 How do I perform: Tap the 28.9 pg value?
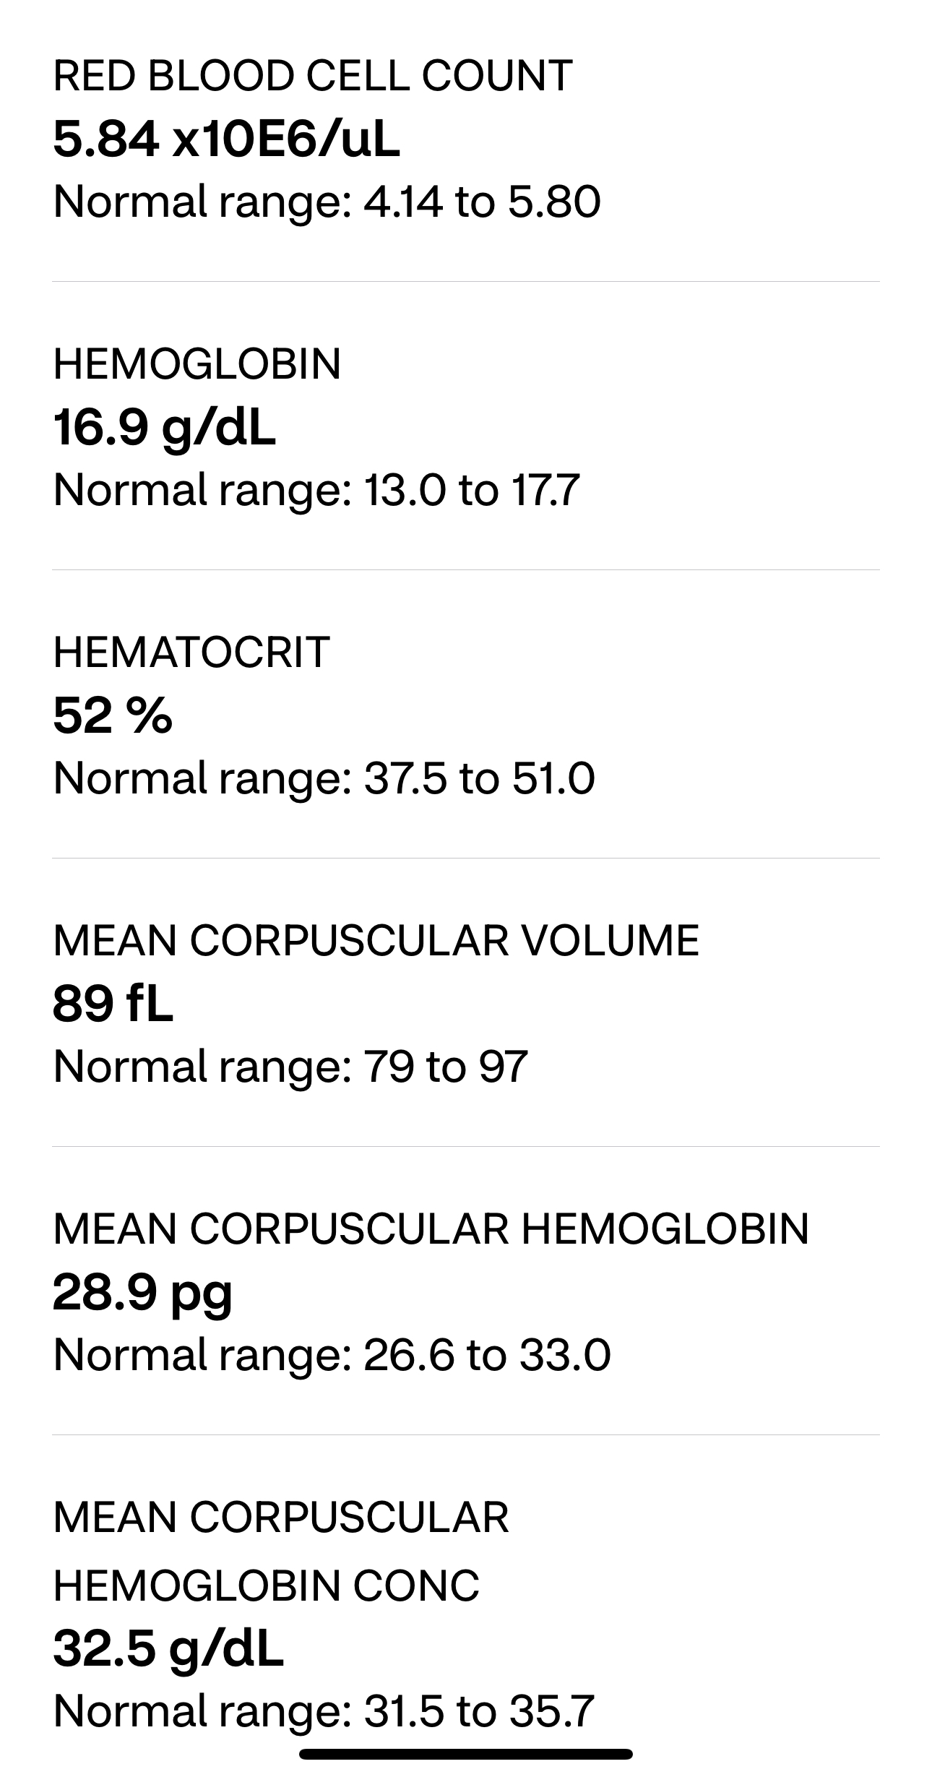pyautogui.click(x=142, y=1294)
